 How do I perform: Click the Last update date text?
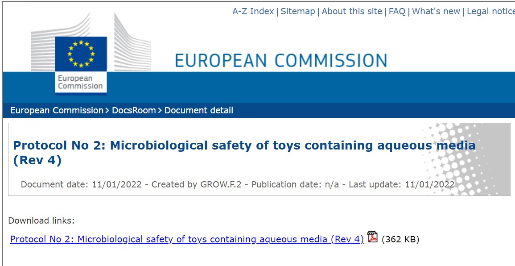(x=401, y=184)
